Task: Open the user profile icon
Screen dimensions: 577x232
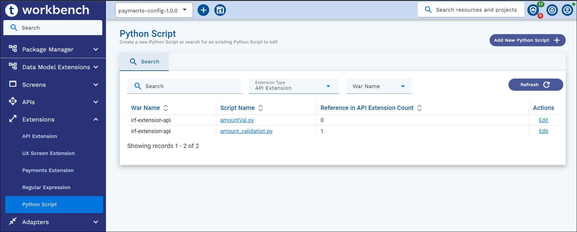Action: point(567,10)
